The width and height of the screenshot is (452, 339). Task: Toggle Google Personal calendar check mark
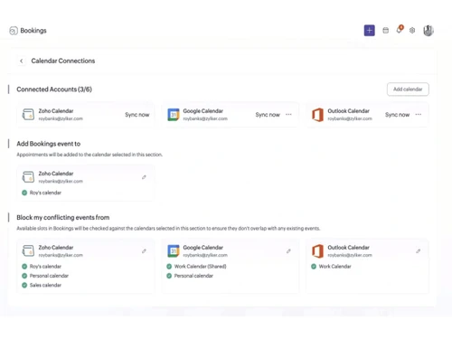coord(169,276)
